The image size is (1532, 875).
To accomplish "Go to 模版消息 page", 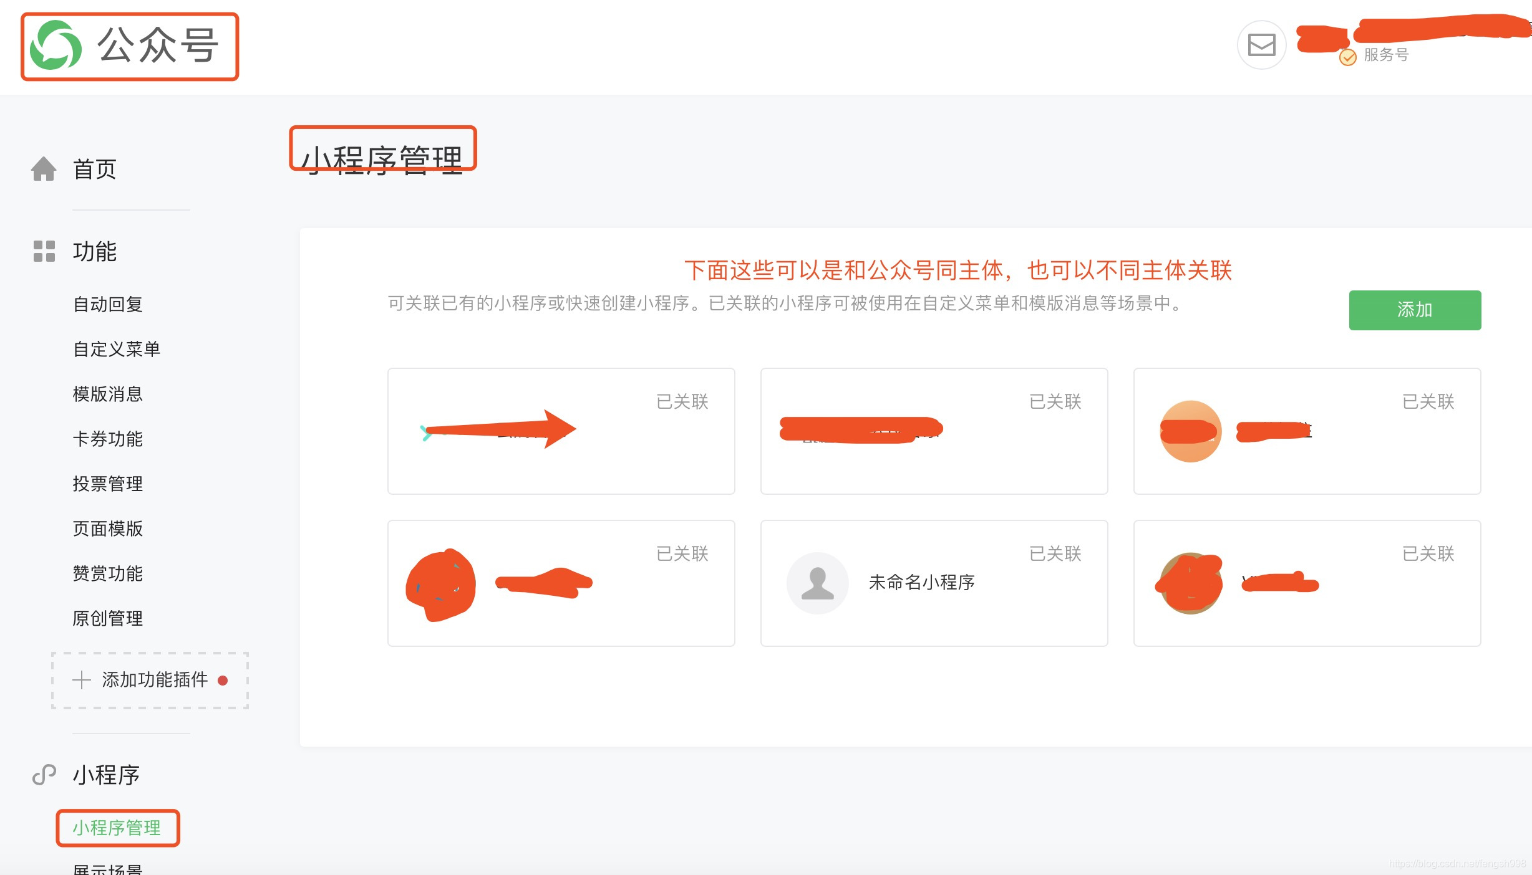I will [108, 394].
